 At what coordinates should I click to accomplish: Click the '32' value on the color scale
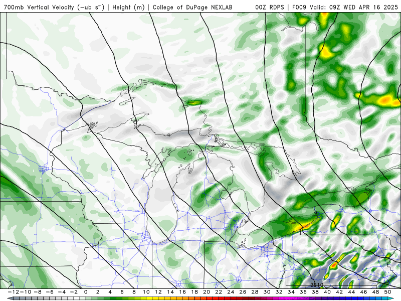pos(279,292)
